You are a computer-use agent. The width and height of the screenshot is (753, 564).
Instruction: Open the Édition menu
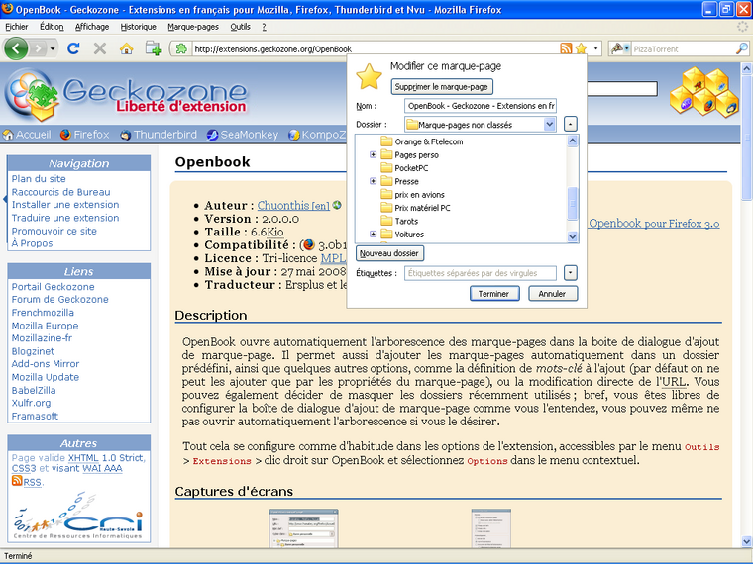52,27
